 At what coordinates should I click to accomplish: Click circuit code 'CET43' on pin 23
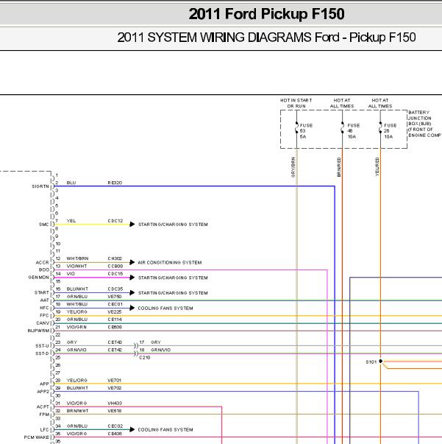pyautogui.click(x=115, y=342)
